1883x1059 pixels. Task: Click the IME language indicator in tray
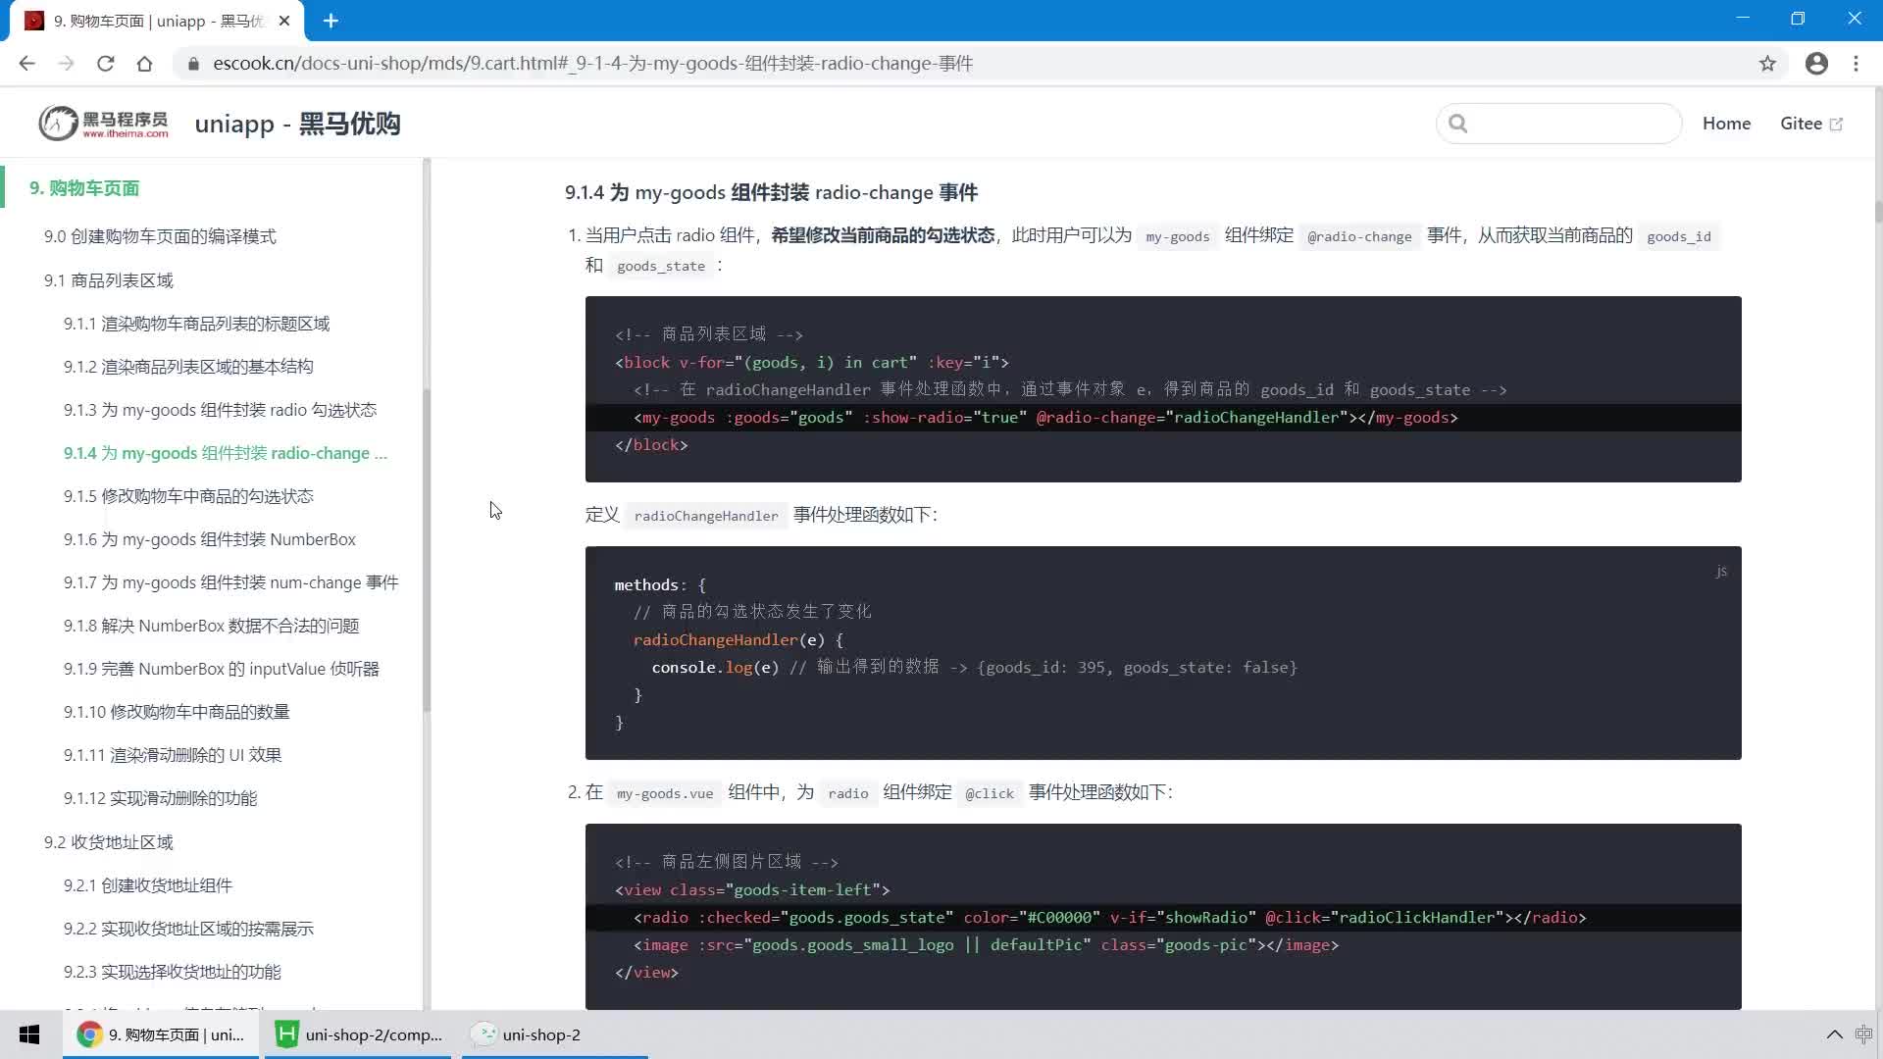coord(1864,1034)
